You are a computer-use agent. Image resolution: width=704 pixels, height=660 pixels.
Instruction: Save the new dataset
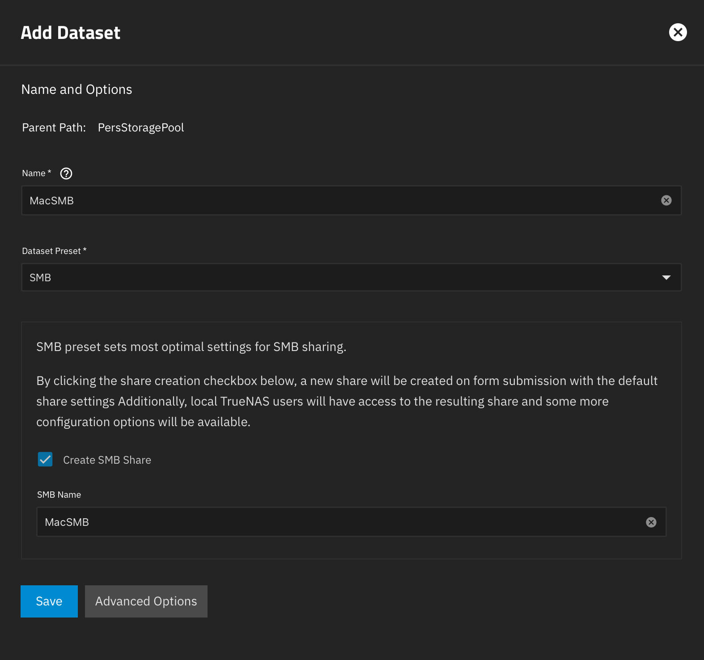tap(49, 601)
